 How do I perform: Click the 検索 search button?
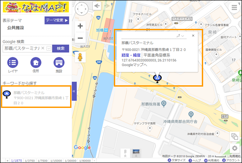click(x=61, y=48)
